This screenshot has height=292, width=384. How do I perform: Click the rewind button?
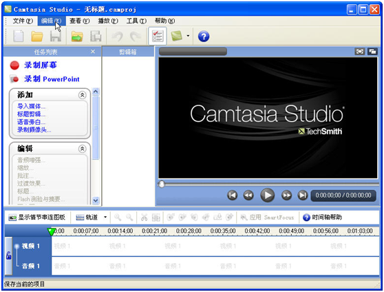248,196
